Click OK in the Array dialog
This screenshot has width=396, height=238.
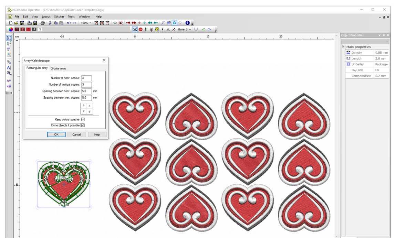pos(56,134)
